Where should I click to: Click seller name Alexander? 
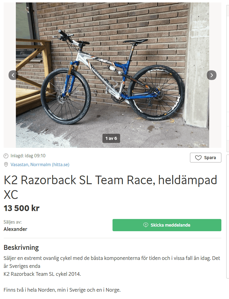click(x=15, y=229)
